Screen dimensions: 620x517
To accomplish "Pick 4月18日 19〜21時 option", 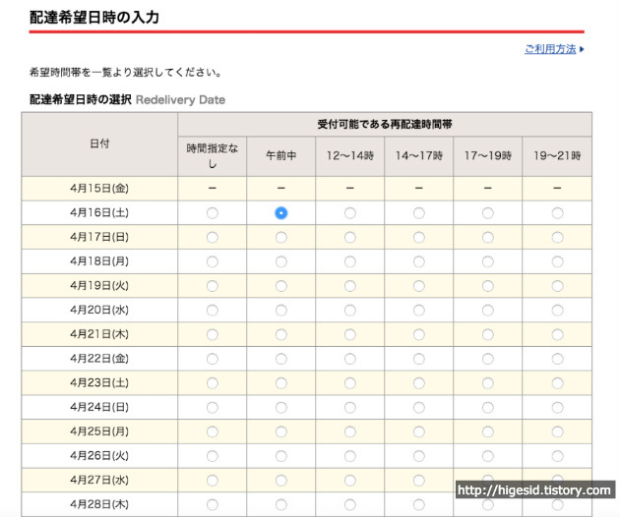I will click(558, 261).
